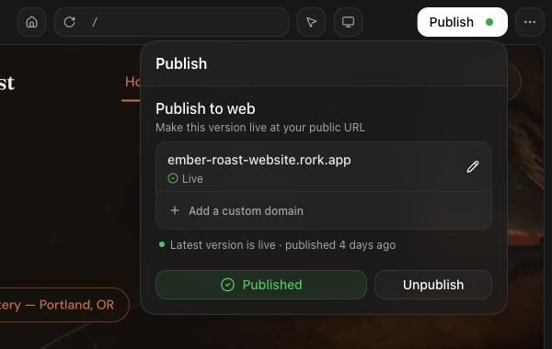The image size is (552, 349).
Task: Click the home icon in toolbar
Action: pos(31,22)
